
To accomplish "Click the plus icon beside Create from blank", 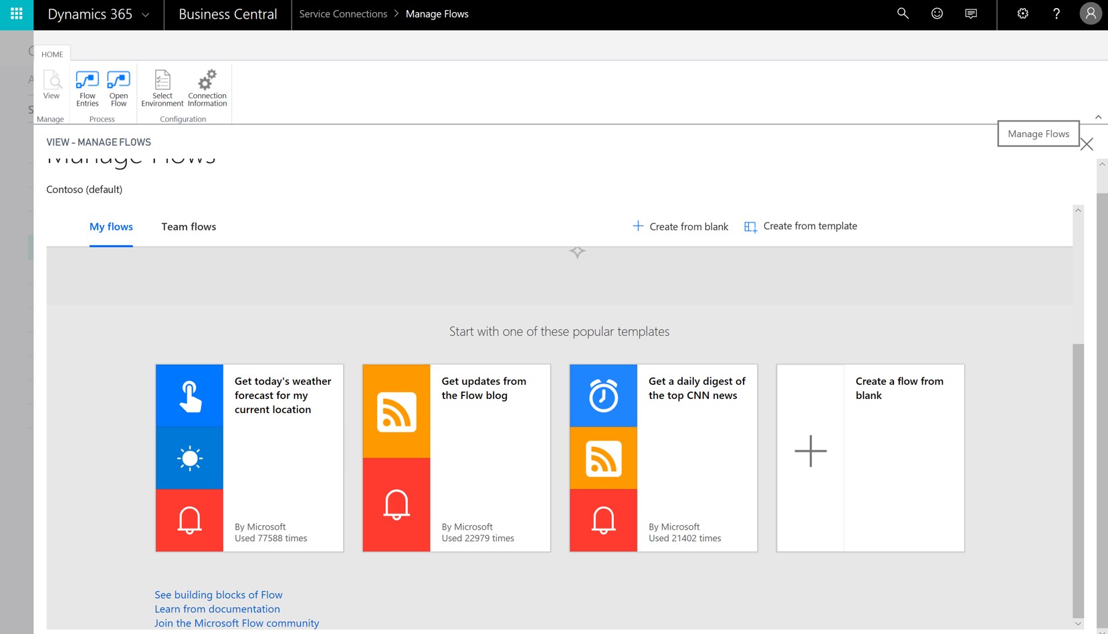I will point(638,226).
